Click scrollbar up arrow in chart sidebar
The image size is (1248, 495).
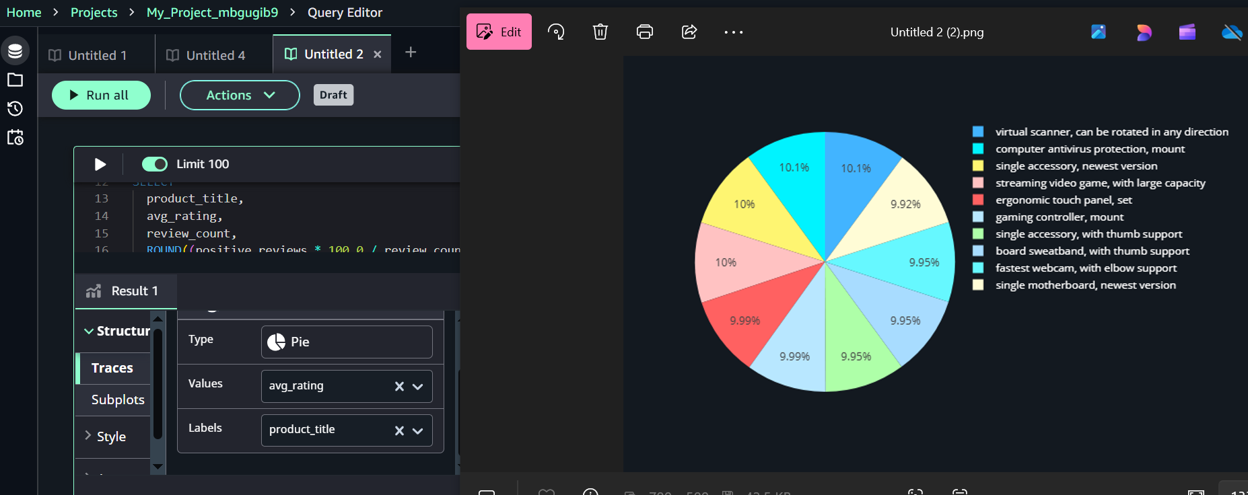pos(158,319)
